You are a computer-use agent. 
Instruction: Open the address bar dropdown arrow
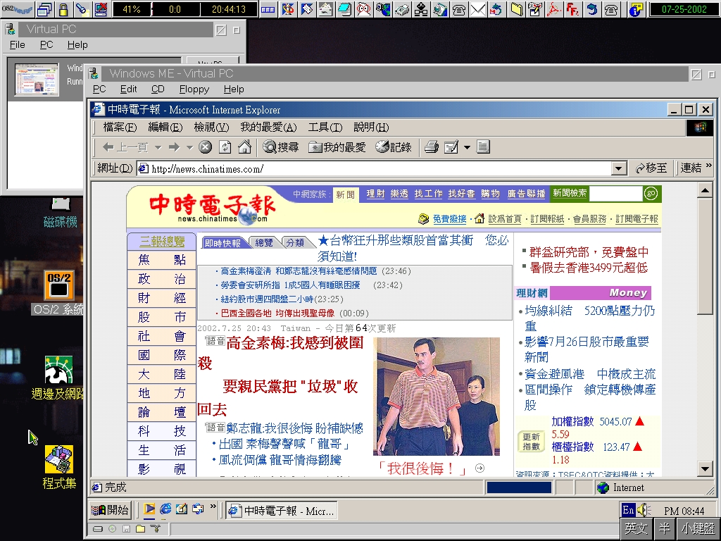click(619, 169)
